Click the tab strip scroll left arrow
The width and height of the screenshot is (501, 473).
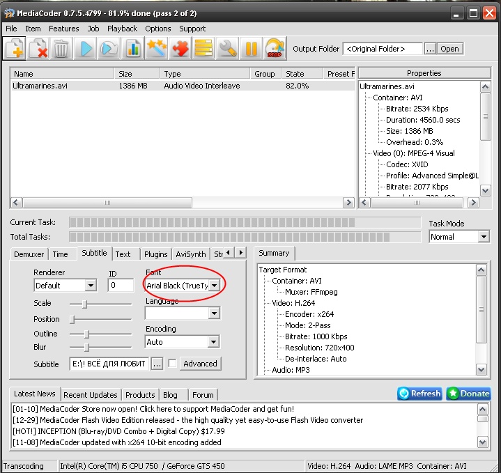point(228,253)
